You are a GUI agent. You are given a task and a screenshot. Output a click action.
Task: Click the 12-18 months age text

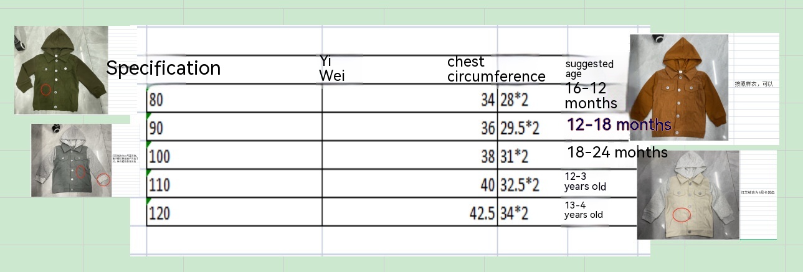point(619,124)
